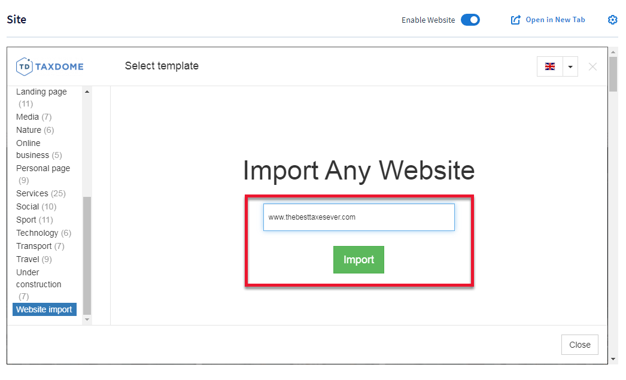This screenshot has height=380, width=626.
Task: Click the Close button
Action: [x=579, y=345]
